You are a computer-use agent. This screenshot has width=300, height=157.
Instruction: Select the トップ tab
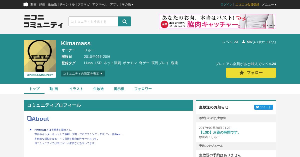[34, 89]
